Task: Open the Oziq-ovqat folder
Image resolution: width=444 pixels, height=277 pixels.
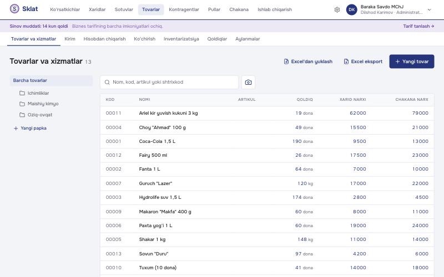Action: pos(36,115)
